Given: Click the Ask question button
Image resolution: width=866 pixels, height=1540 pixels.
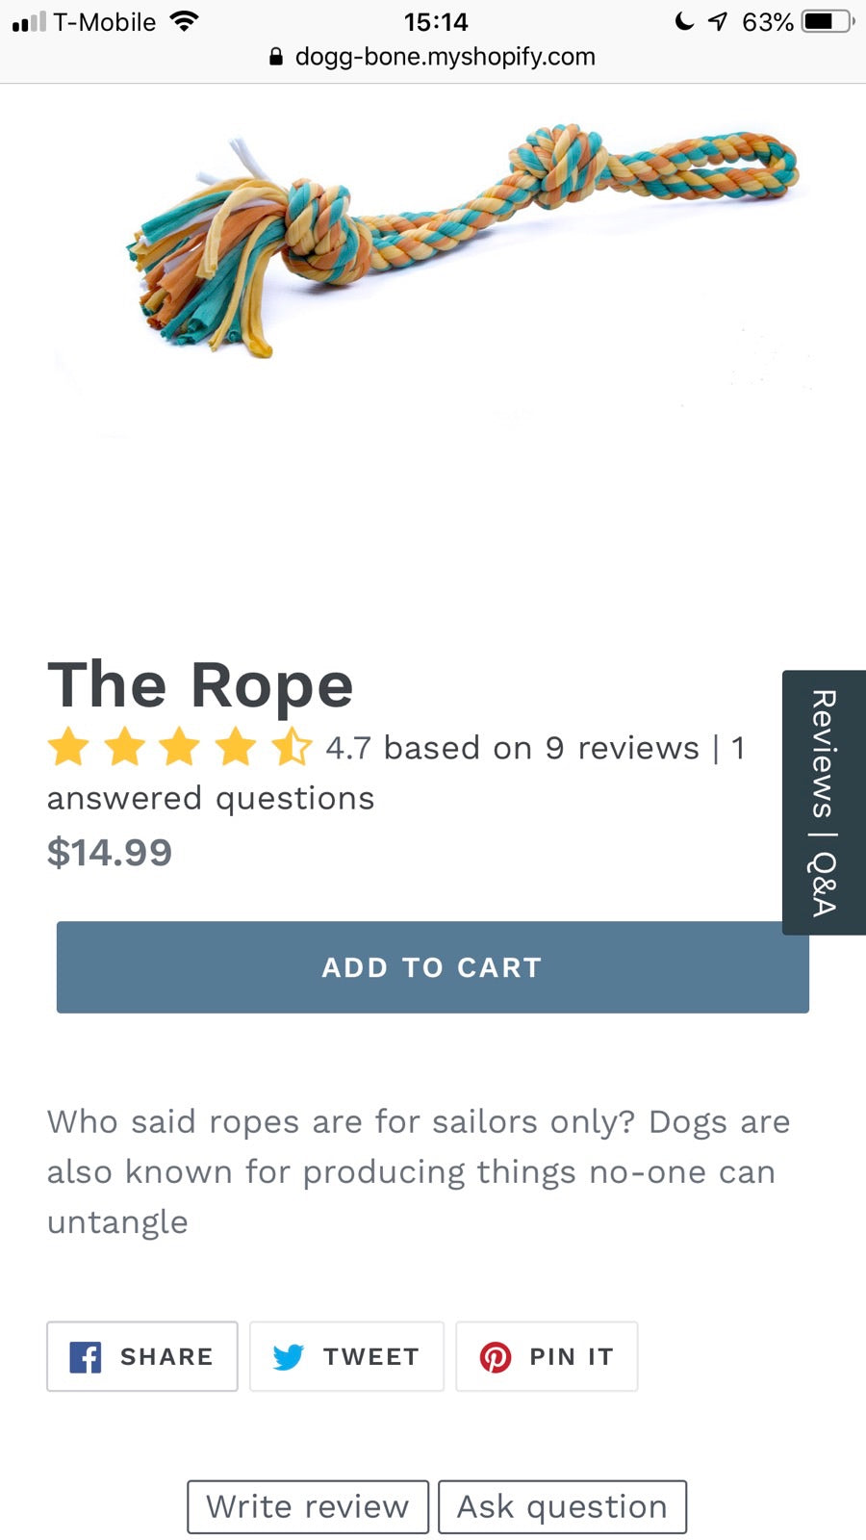Looking at the screenshot, I should (562, 1506).
